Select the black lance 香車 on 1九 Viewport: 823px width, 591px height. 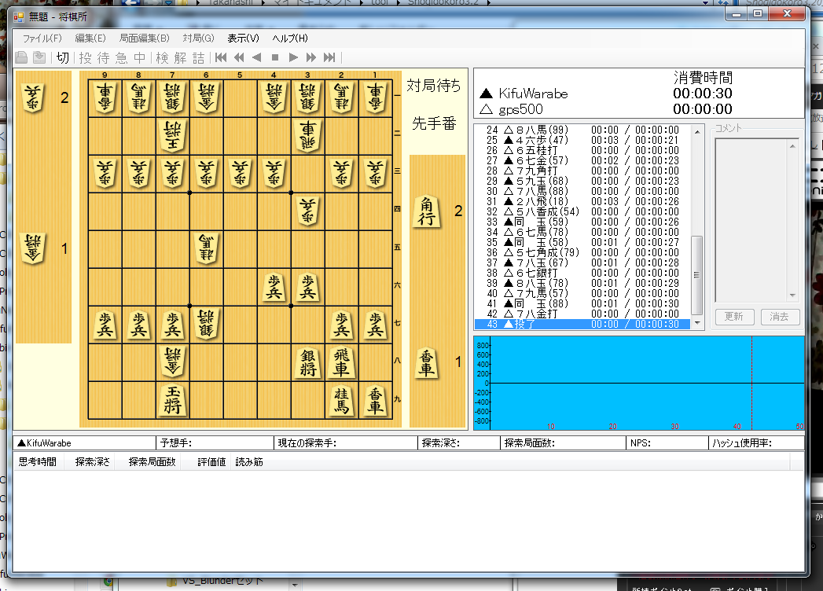pos(375,401)
